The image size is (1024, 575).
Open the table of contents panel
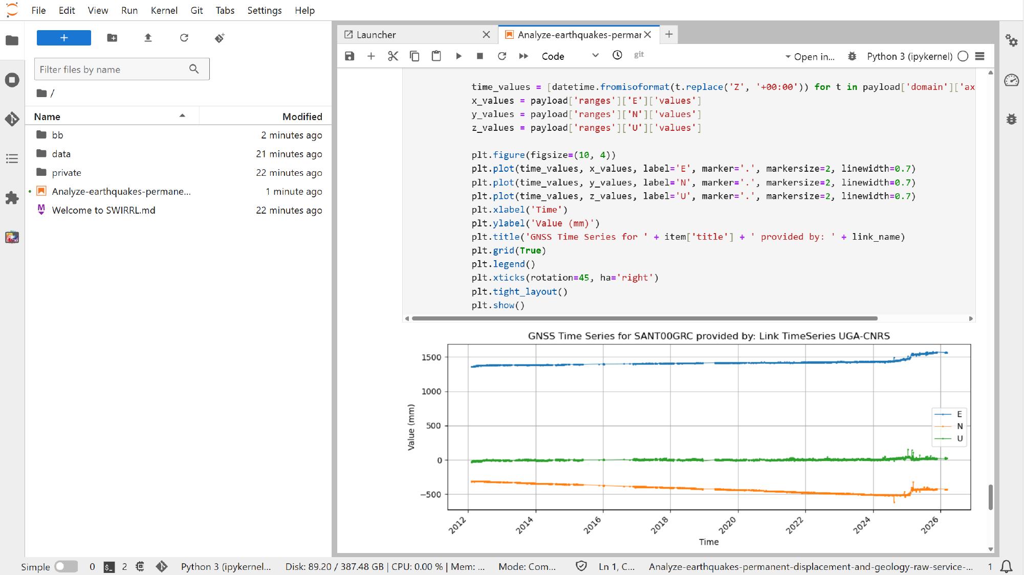(12, 159)
